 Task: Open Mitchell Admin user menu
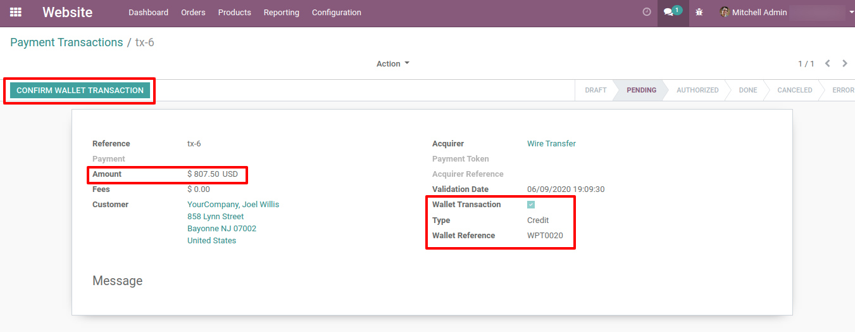click(x=759, y=12)
